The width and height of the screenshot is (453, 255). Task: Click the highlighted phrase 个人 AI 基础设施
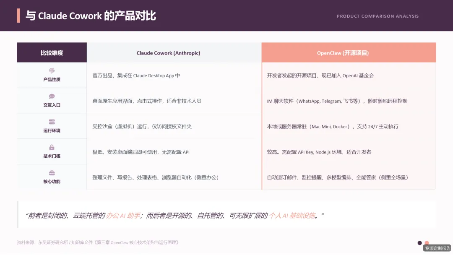pyautogui.click(x=292, y=216)
